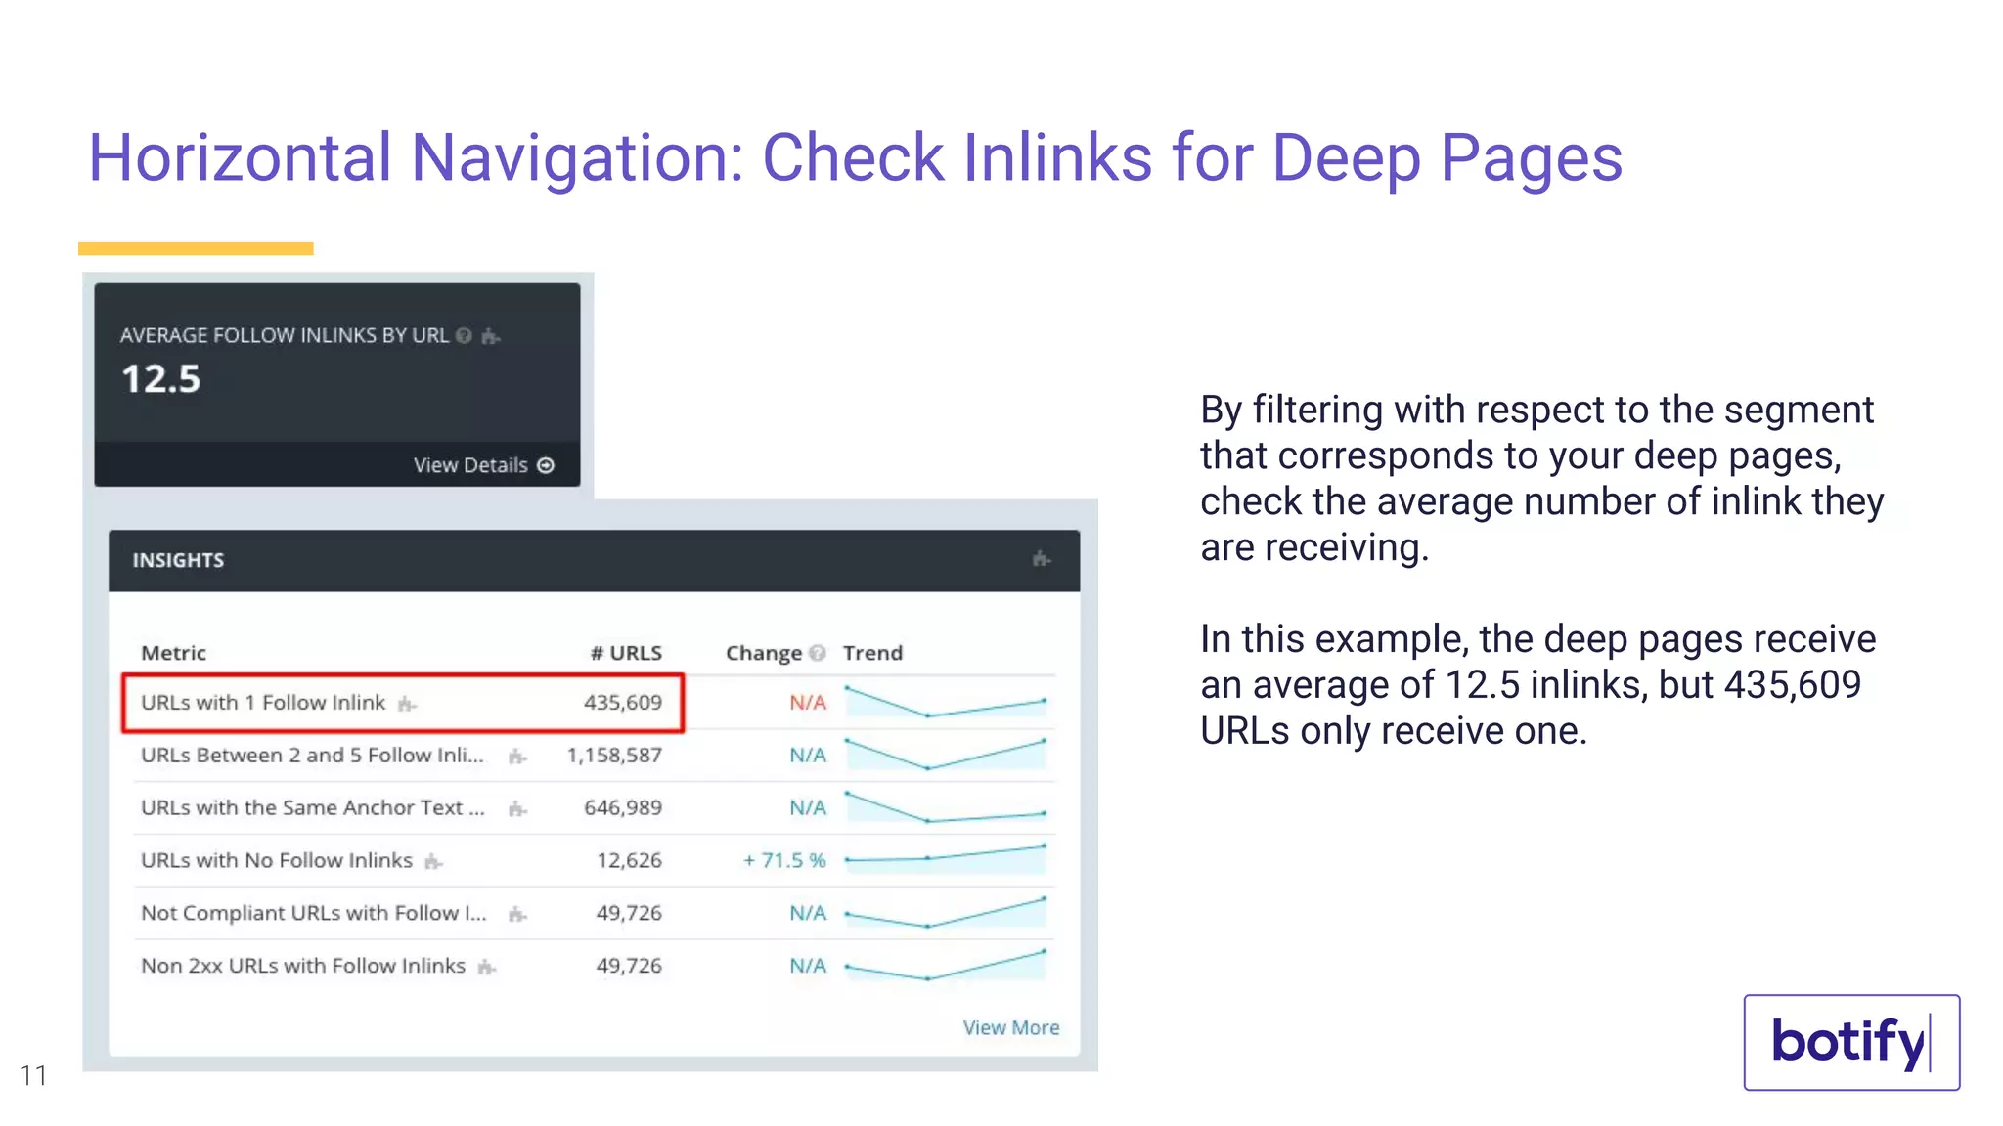Click the botify logo

[1851, 1043]
